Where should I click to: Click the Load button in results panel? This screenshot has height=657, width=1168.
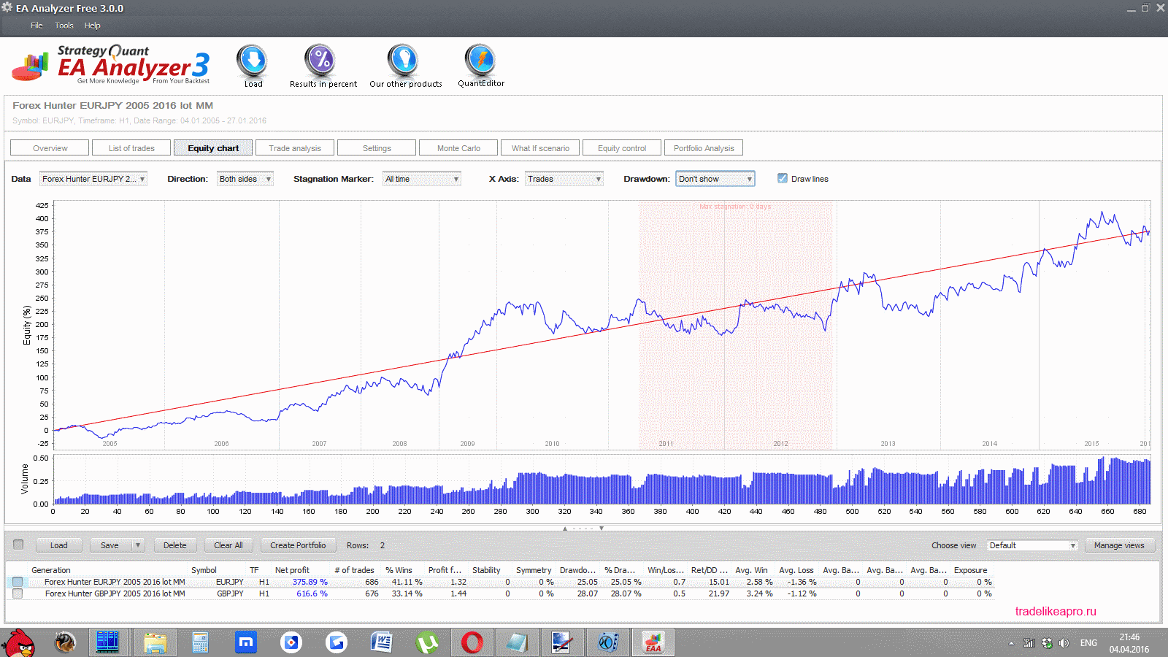pyautogui.click(x=58, y=545)
